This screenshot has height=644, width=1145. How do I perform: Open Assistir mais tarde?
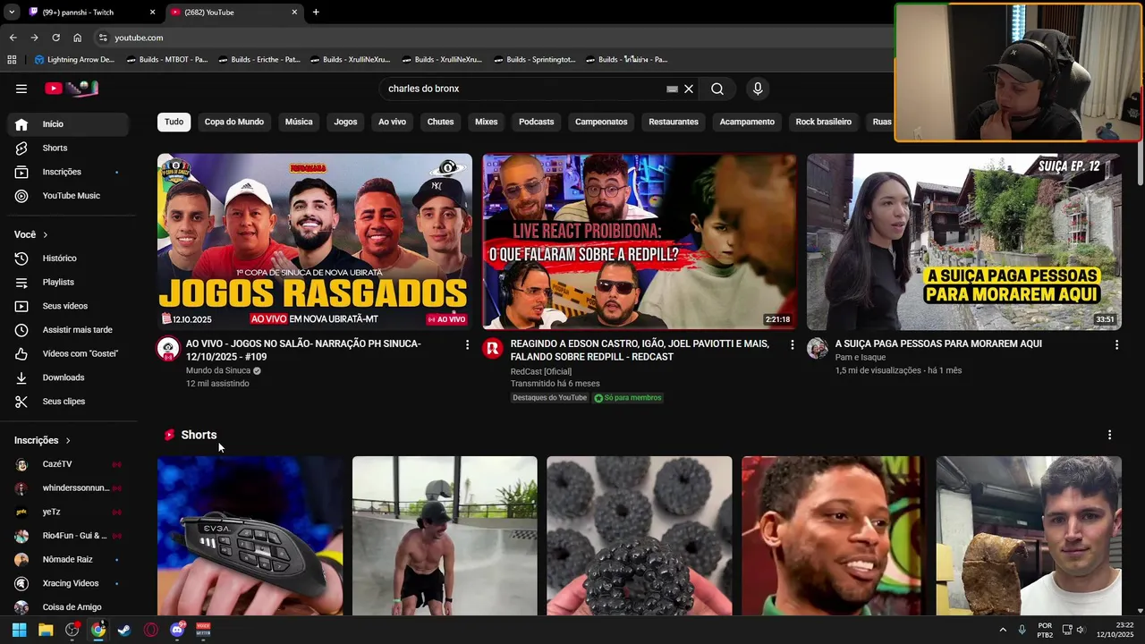coord(69,330)
